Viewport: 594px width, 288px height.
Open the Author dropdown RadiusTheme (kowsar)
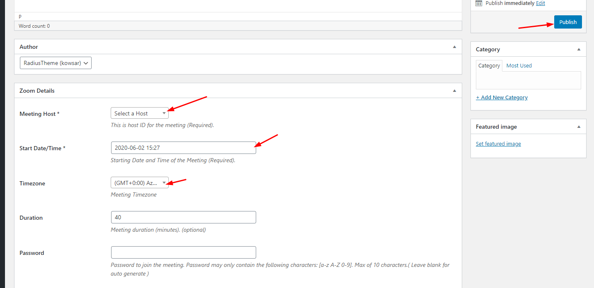(56, 63)
